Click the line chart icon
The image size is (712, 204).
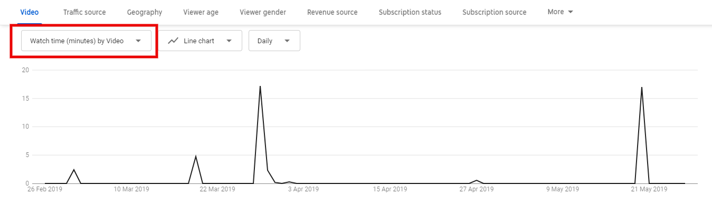[x=173, y=41]
